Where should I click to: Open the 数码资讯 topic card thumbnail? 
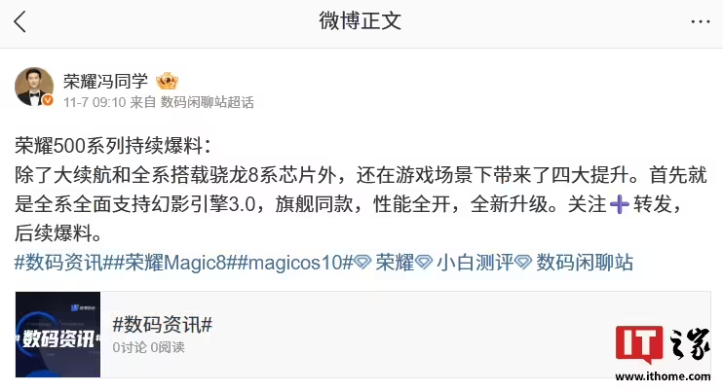coord(57,335)
